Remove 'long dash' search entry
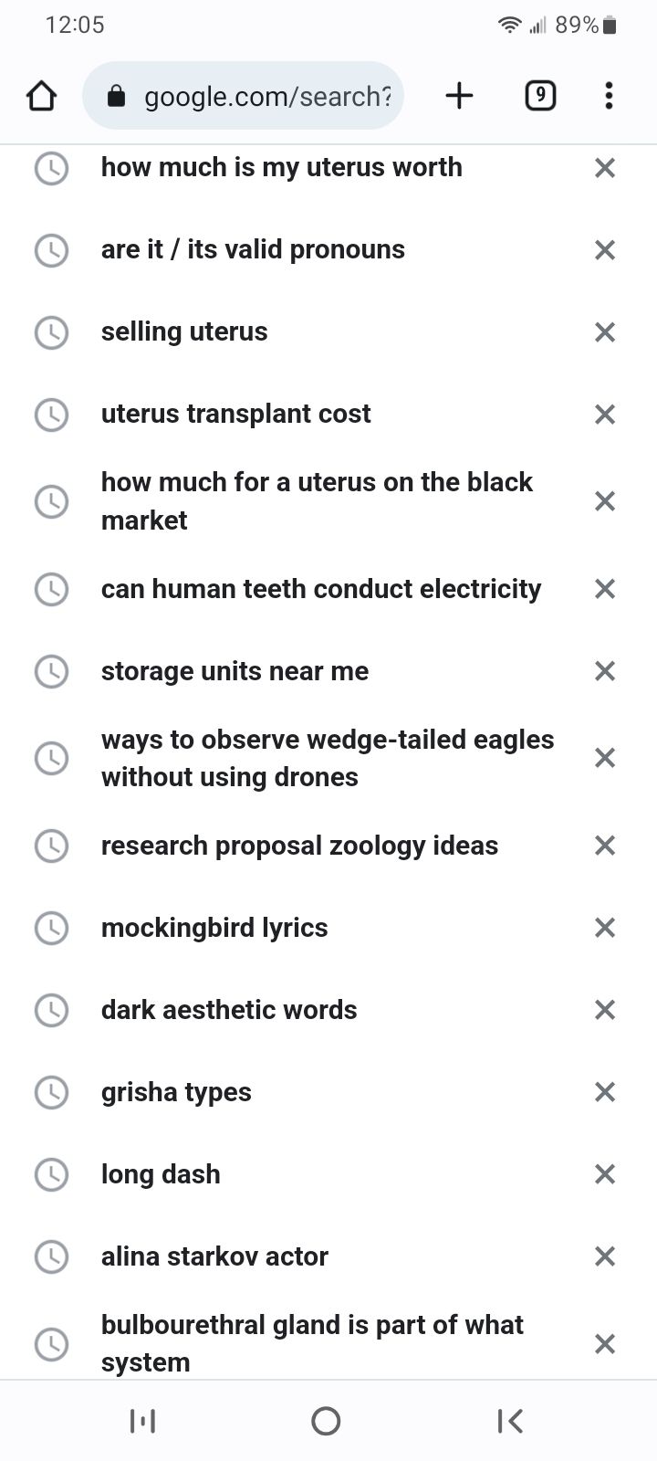 tap(605, 1174)
